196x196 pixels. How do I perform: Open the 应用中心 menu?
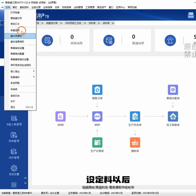(120, 7)
